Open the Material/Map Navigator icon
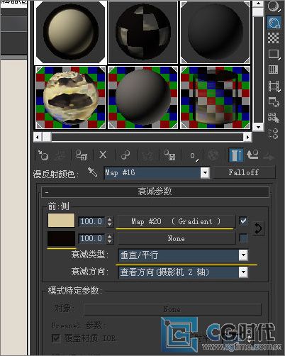 click(x=274, y=134)
